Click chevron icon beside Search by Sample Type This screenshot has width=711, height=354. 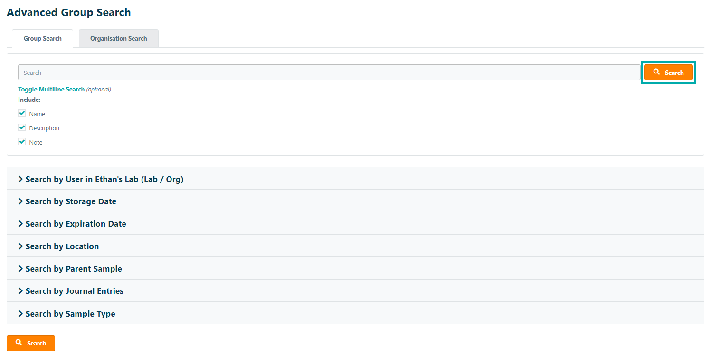tap(20, 314)
